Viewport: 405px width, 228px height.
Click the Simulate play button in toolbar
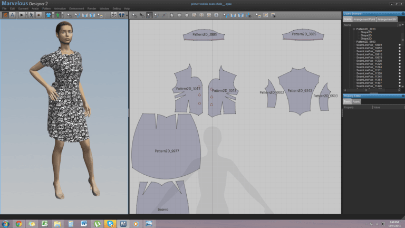[22, 15]
